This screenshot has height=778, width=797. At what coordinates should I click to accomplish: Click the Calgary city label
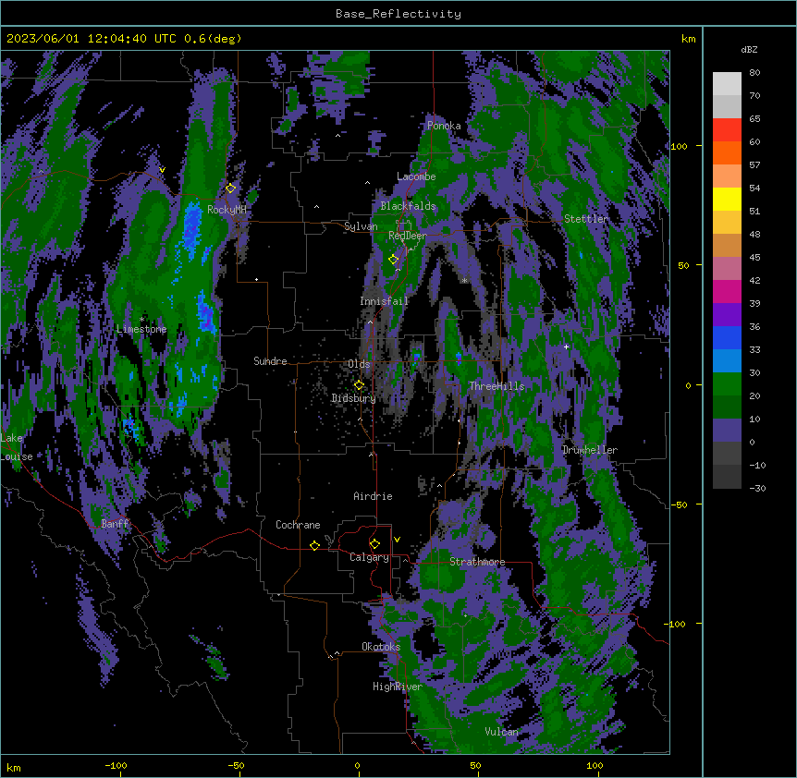coord(370,557)
